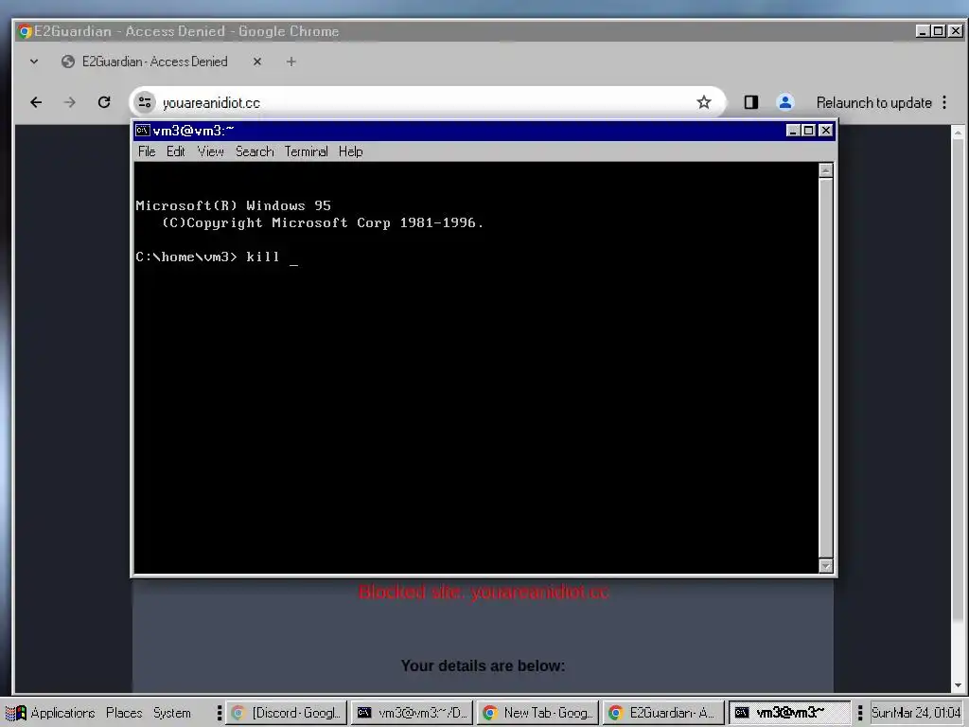Switch to E2Guardian taskbar window
Viewport: 969px width, 727px height.
click(663, 713)
